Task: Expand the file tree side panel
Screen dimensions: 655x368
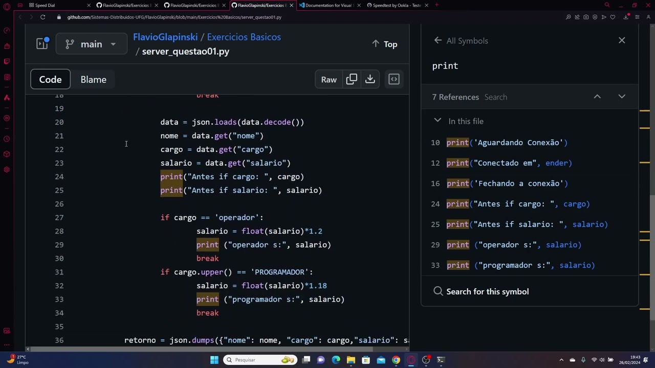Action: [x=42, y=44]
